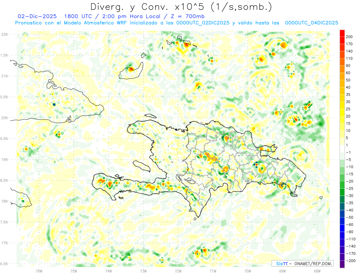Image resolution: width=356 pixels, height=275 pixels.
Task: Click the top red swatch above 200
Action: [342, 33]
